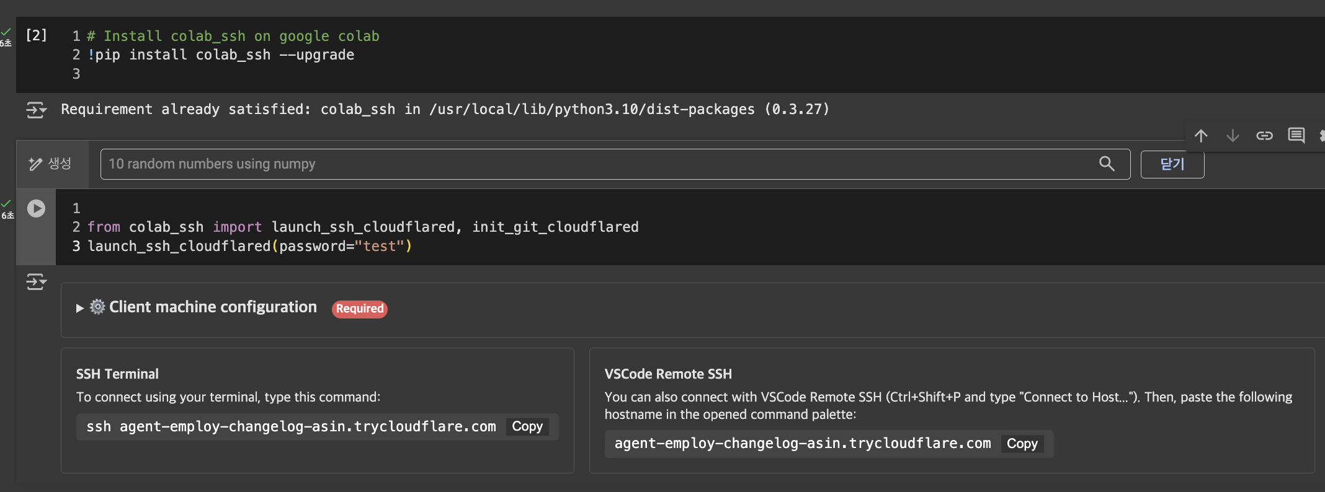Click the 생성 generate button
The height and width of the screenshot is (492, 1325).
[x=51, y=164]
